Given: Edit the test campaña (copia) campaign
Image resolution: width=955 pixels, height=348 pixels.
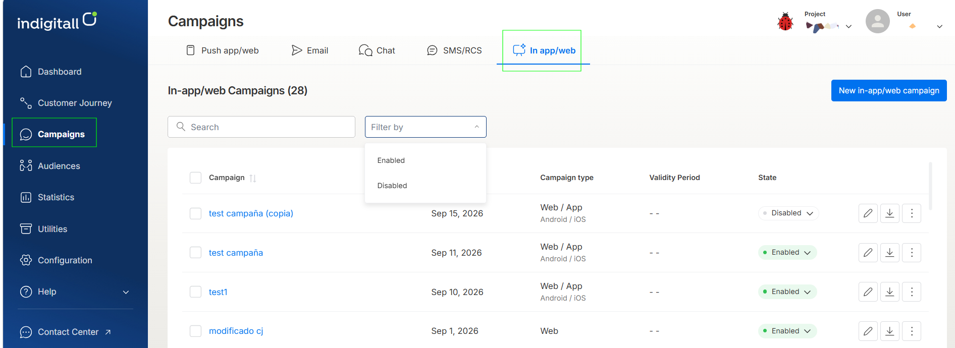Looking at the screenshot, I should pos(868,213).
